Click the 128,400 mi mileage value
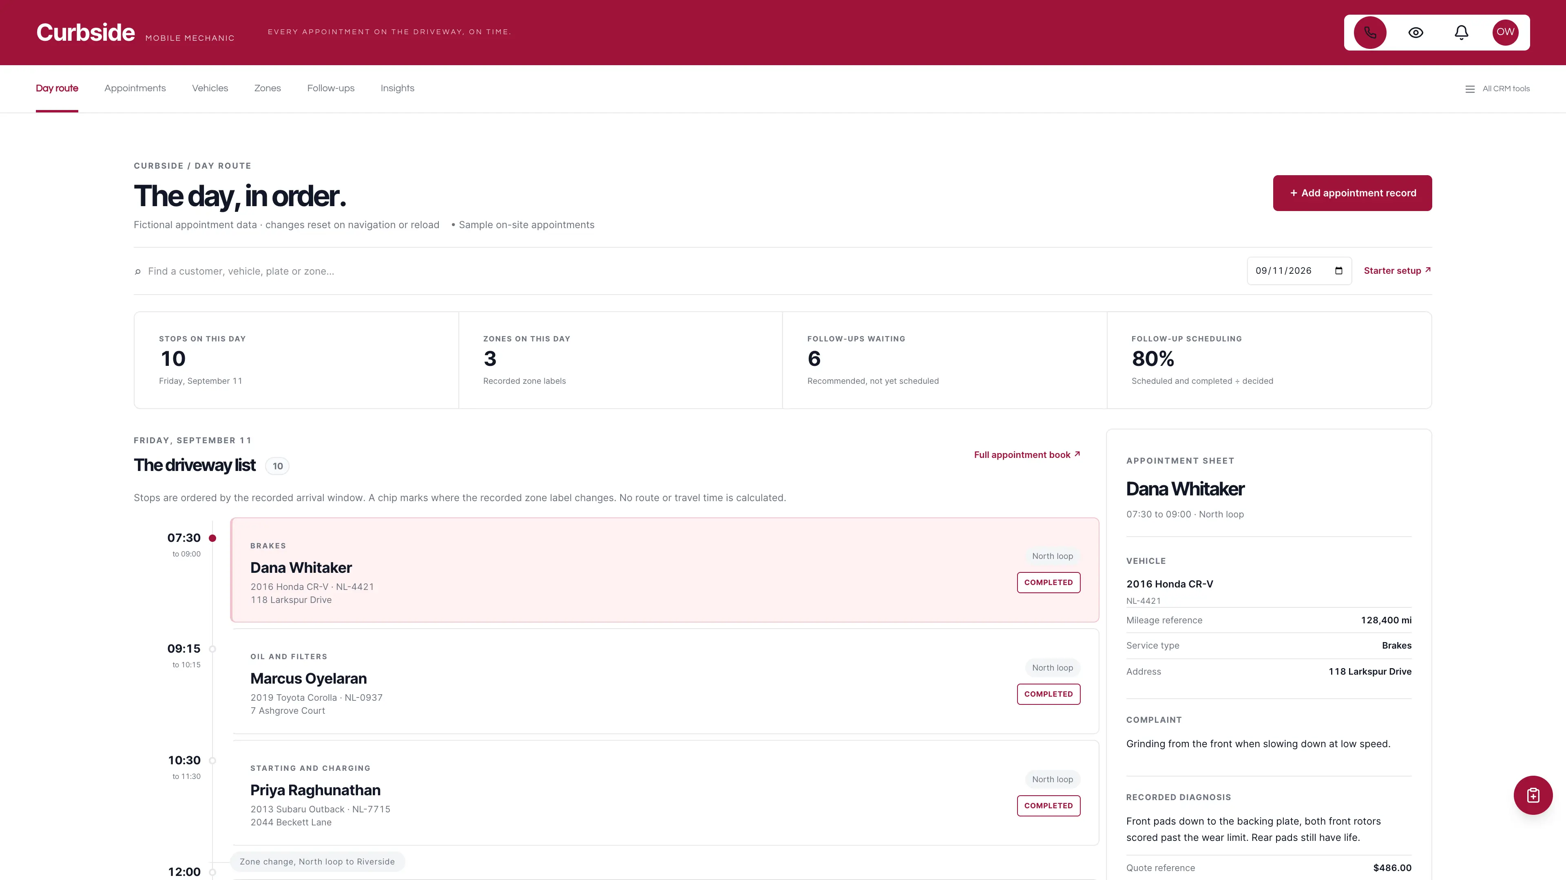Viewport: 1566px width, 880px height. pos(1386,620)
